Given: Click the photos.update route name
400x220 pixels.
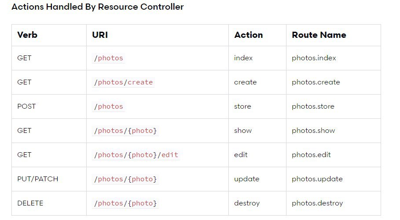Looking at the screenshot, I should pyautogui.click(x=317, y=179).
